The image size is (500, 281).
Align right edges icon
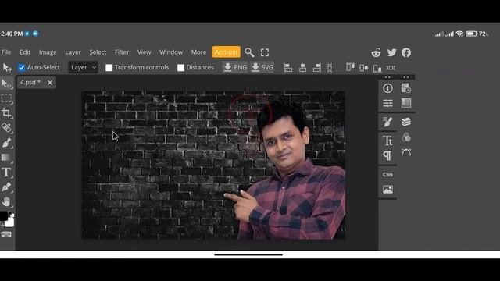pyautogui.click(x=317, y=68)
